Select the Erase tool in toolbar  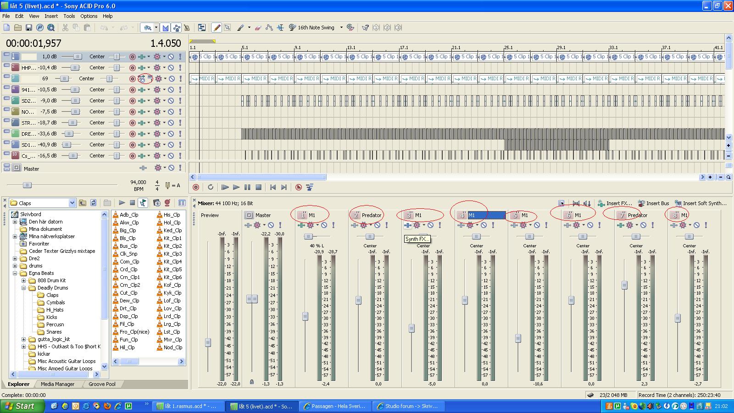[258, 28]
